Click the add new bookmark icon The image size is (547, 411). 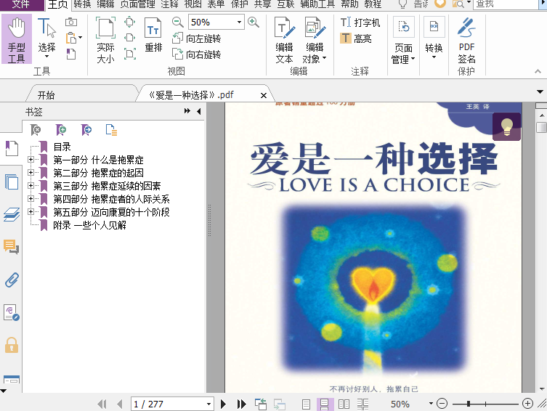coord(61,130)
